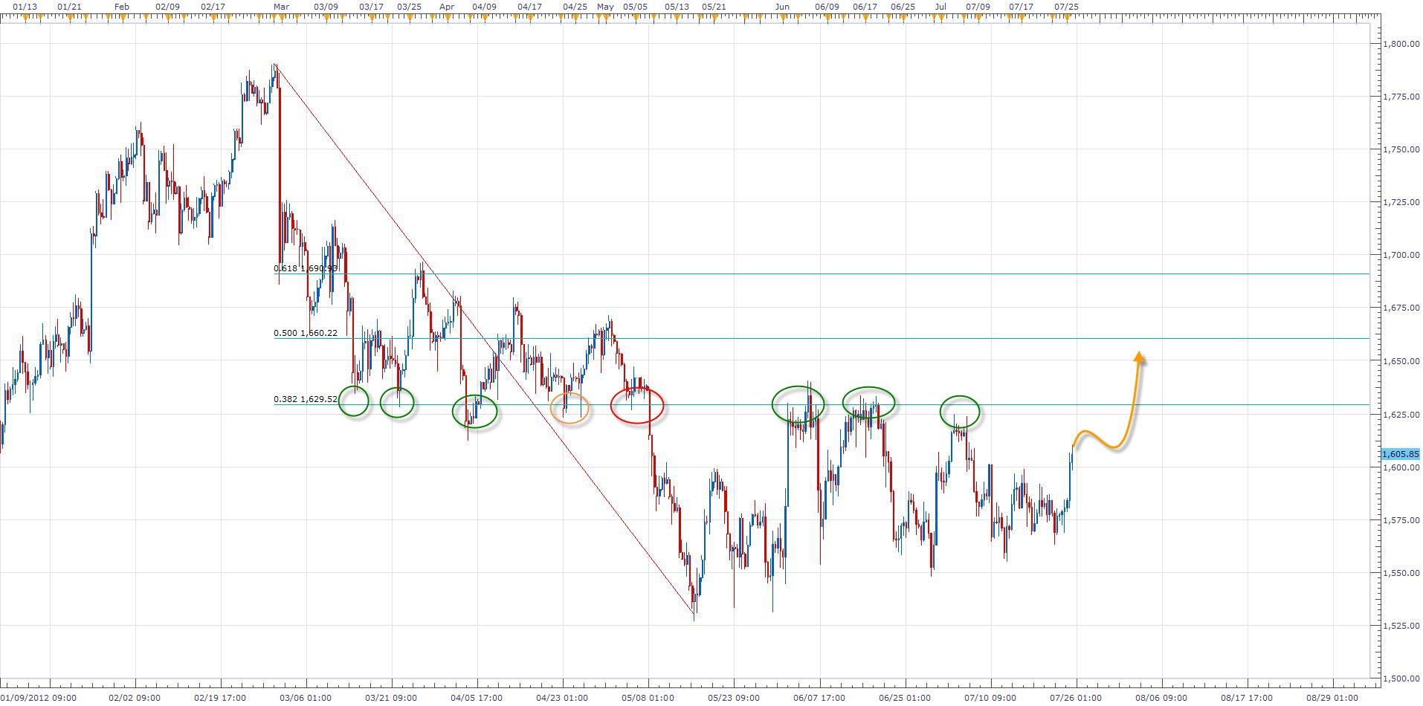
Task: Click the 1,575.00 price axis label
Action: (1401, 519)
